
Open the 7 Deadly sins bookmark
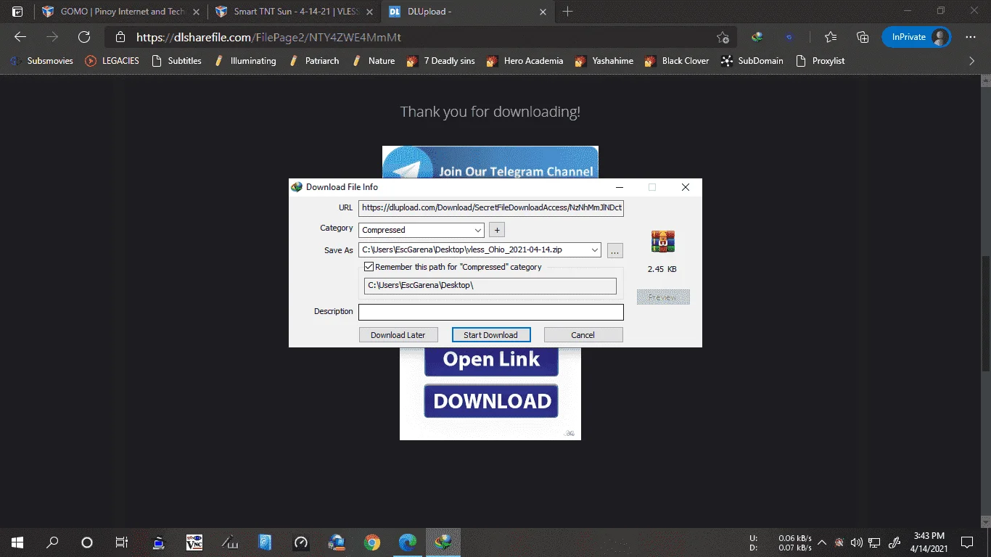[x=440, y=61]
